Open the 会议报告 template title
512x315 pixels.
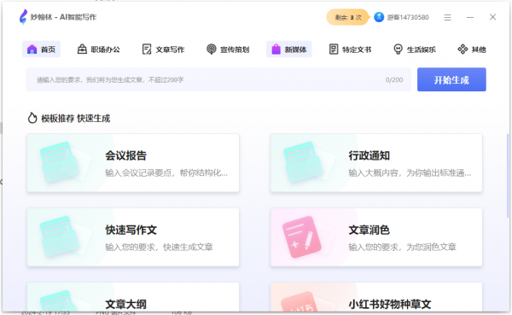pos(125,155)
